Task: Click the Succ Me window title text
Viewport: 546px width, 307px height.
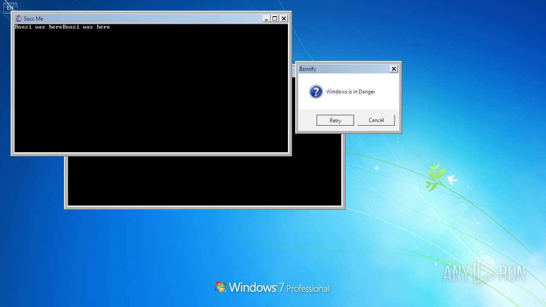Action: point(33,19)
